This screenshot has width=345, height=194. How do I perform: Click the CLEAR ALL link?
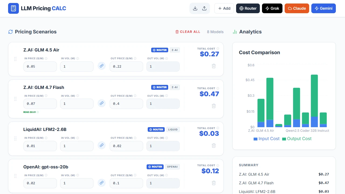(188, 32)
